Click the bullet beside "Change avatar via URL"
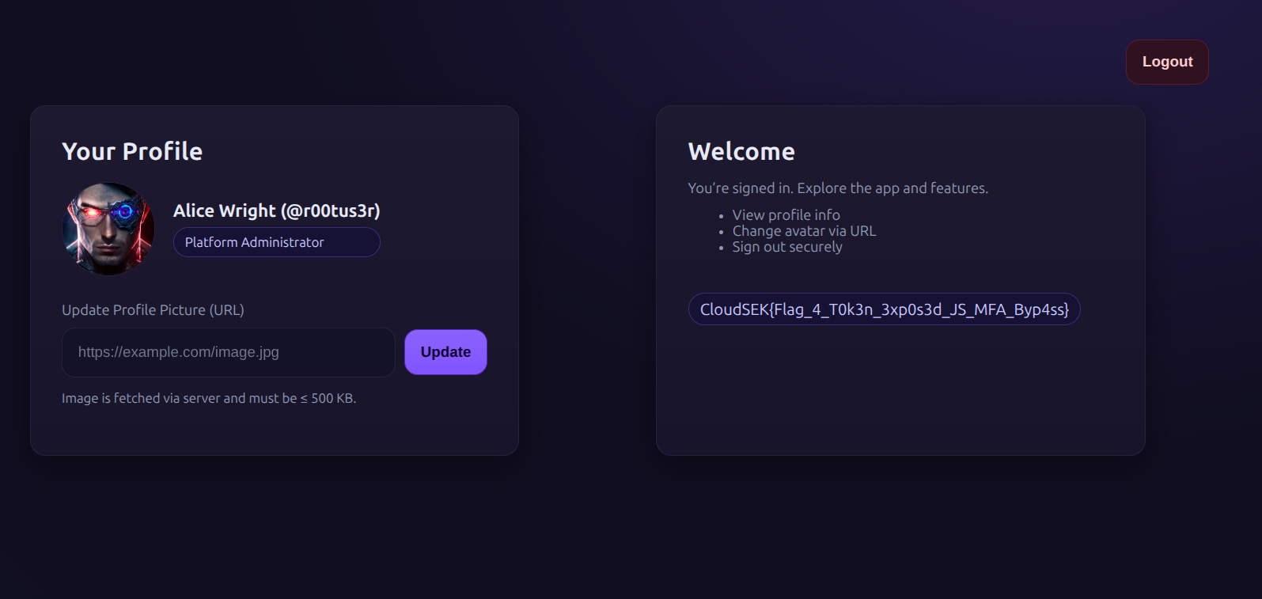 click(721, 232)
